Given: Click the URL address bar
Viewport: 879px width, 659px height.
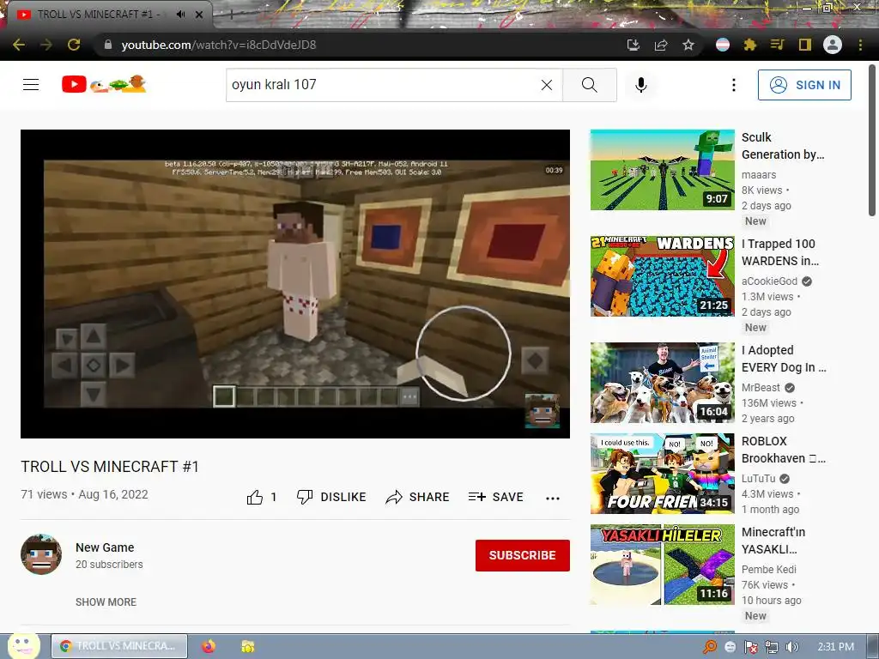Looking at the screenshot, I should [359, 45].
